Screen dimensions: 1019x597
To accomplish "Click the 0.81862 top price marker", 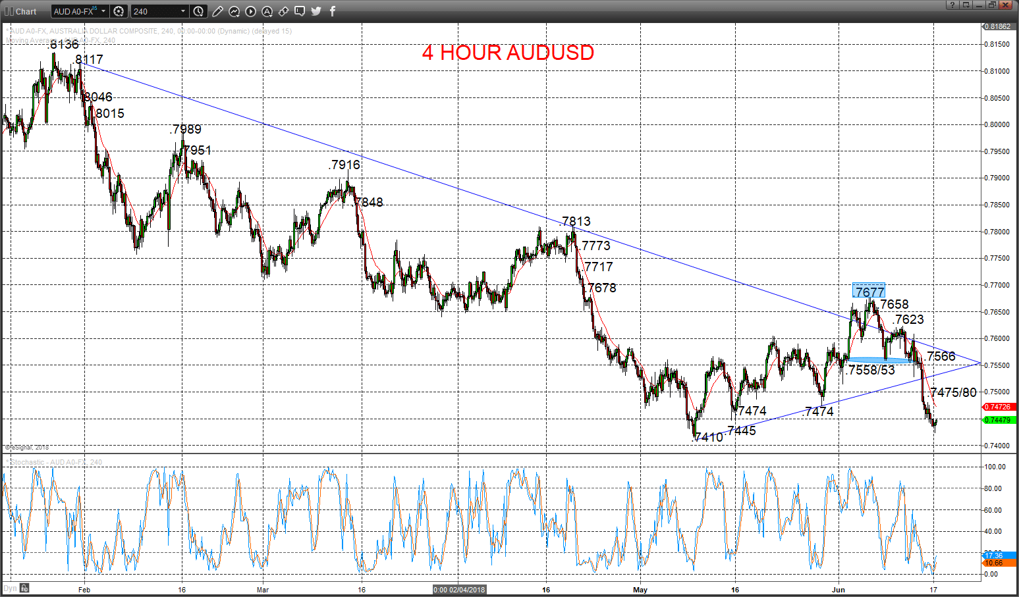I will (x=999, y=26).
